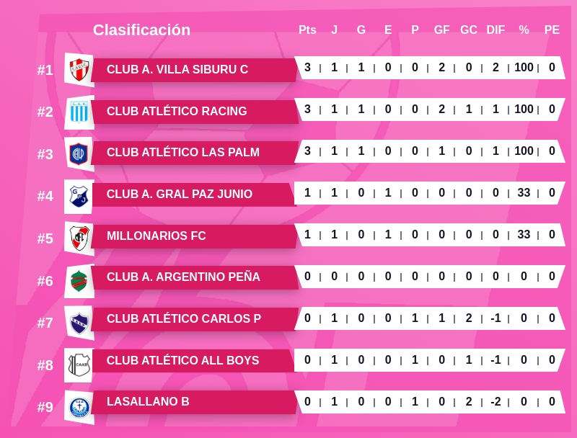
Task: Click the Club A. Villa Siburu C crest
Action: pyautogui.click(x=79, y=70)
